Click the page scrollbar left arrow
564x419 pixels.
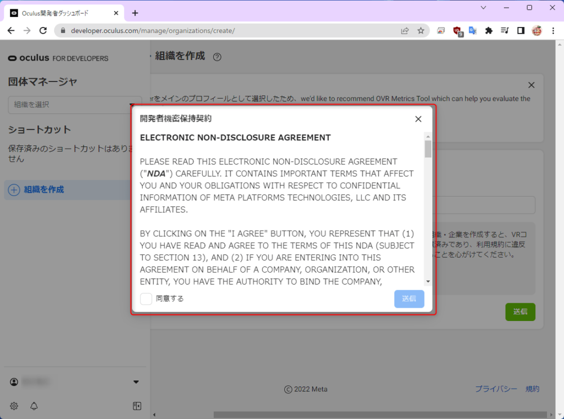(154, 415)
